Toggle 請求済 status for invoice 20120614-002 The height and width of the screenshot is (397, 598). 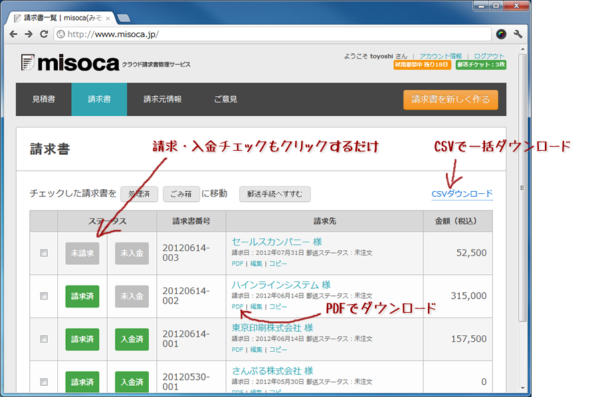(82, 296)
